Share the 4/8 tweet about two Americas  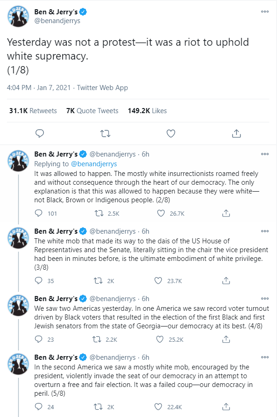(x=226, y=339)
